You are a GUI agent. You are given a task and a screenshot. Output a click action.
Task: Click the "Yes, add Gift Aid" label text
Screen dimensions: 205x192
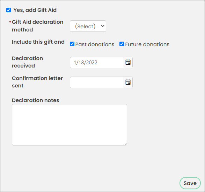[x=35, y=10]
